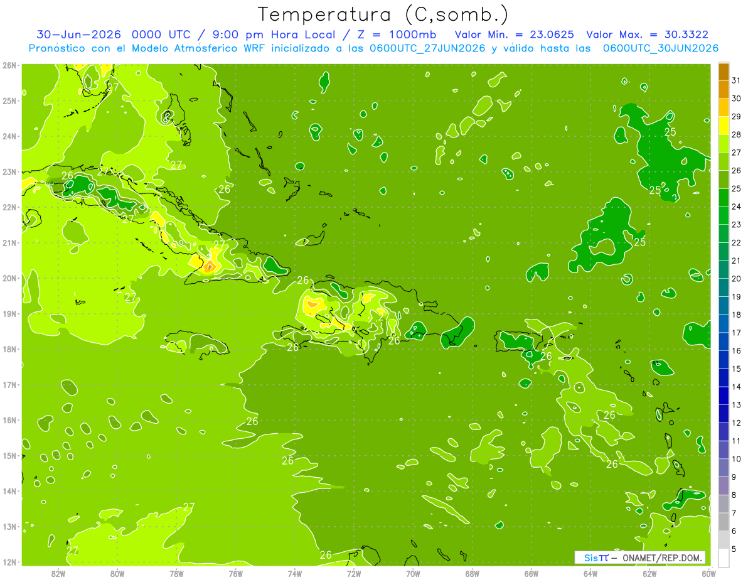
Task: Click the 15N latitude axis label
Action: (x=9, y=455)
